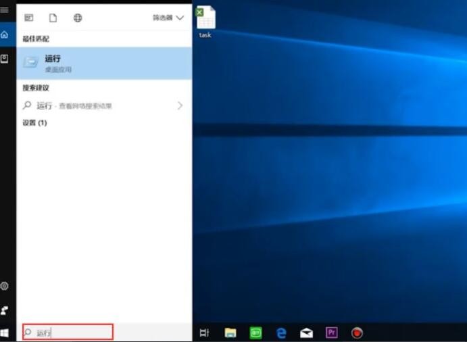Expand the 筛选器 filter dropdown
Image resolution: width=467 pixels, height=342 pixels.
point(168,18)
